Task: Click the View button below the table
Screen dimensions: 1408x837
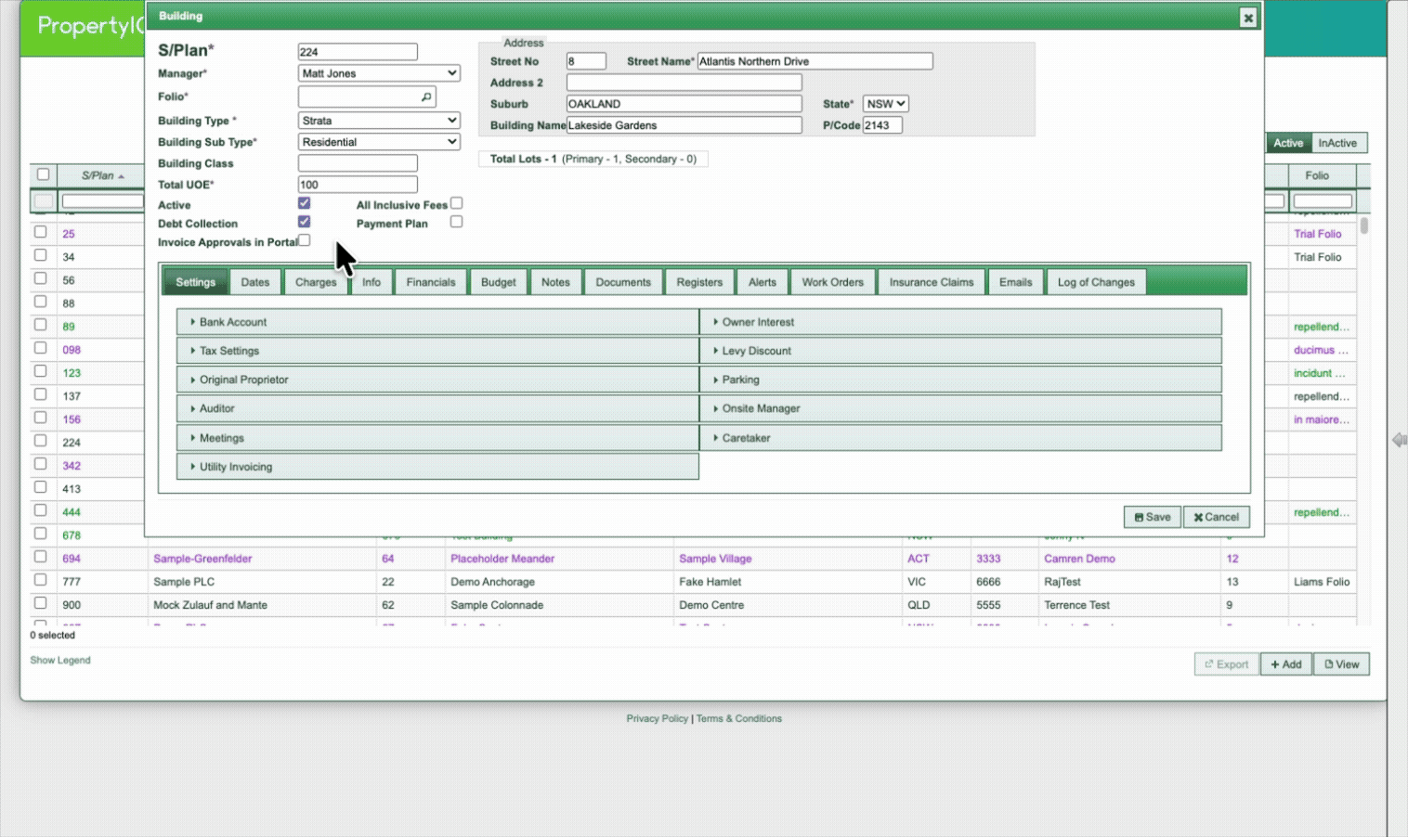Action: [x=1341, y=664]
